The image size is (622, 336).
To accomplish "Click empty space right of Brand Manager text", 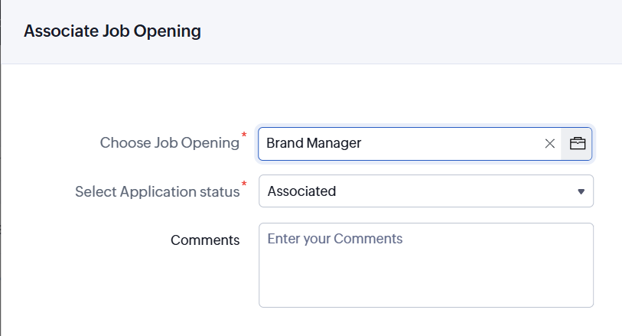I will (x=459, y=143).
